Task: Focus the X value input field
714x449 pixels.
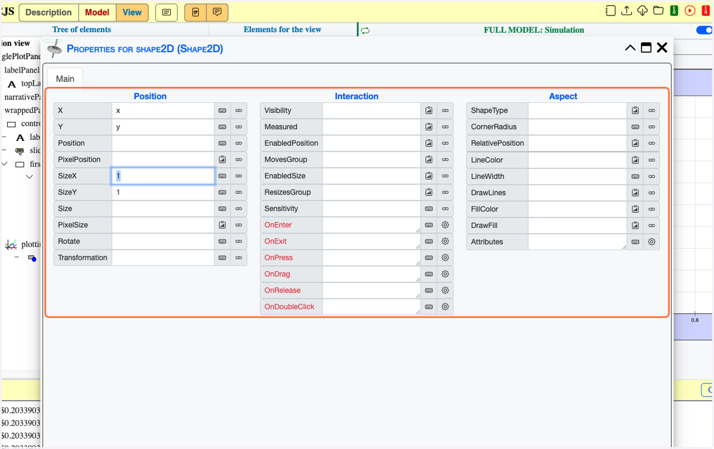Action: (x=163, y=111)
